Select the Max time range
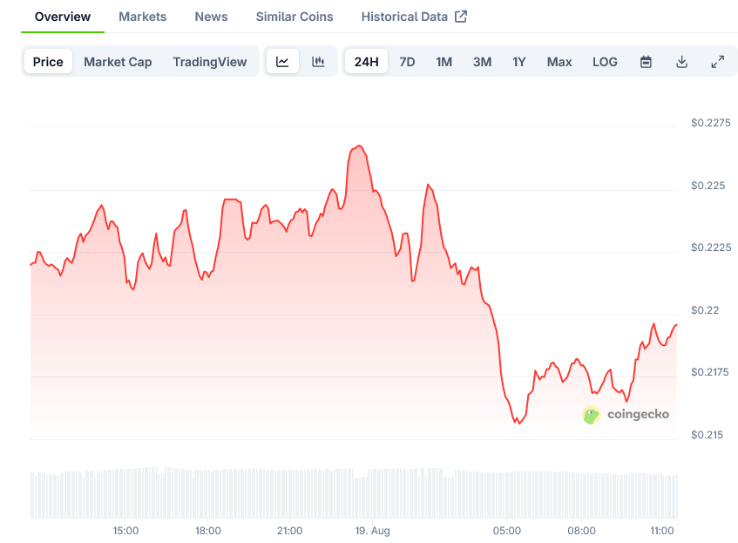 (x=559, y=62)
